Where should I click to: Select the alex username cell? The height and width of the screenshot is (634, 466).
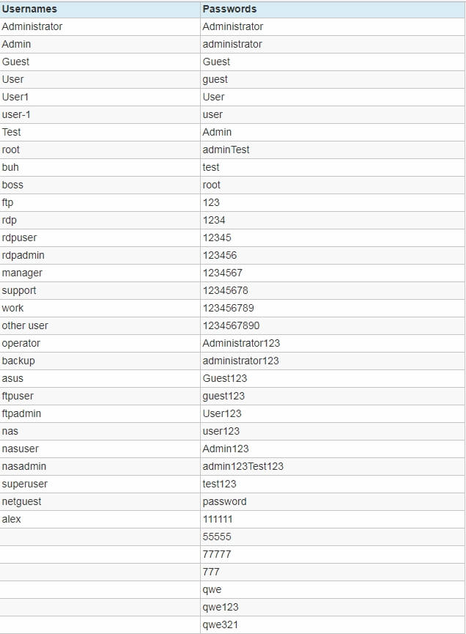click(x=100, y=519)
